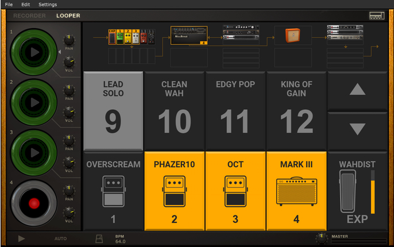
Task: Click the orange cabinet in signal chain
Action: 293,36
